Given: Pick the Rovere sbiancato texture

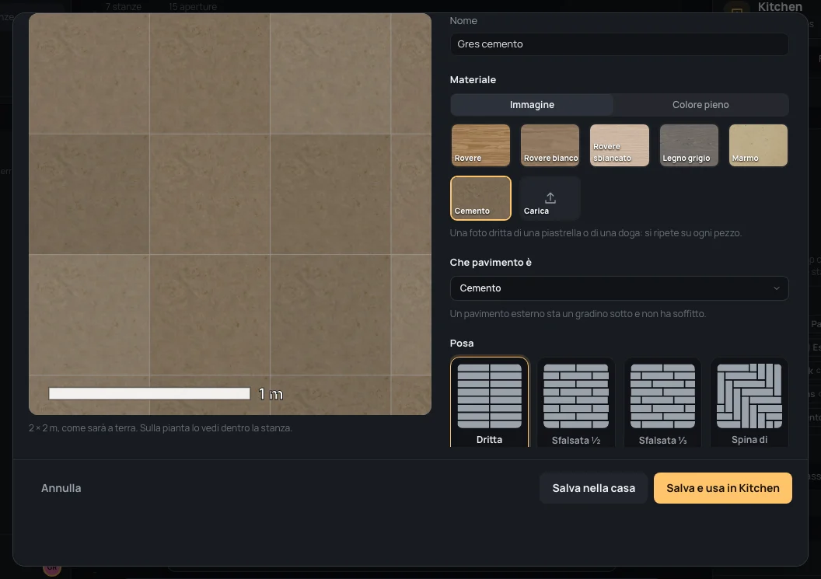Looking at the screenshot, I should [620, 145].
